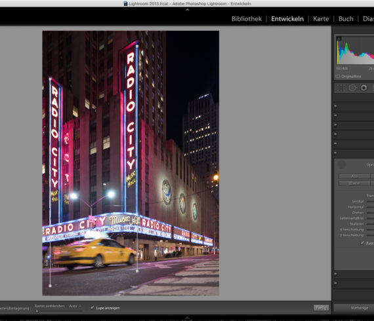Open the Raster einblenden Auto dropdown
The image size is (374, 321).
[75, 306]
